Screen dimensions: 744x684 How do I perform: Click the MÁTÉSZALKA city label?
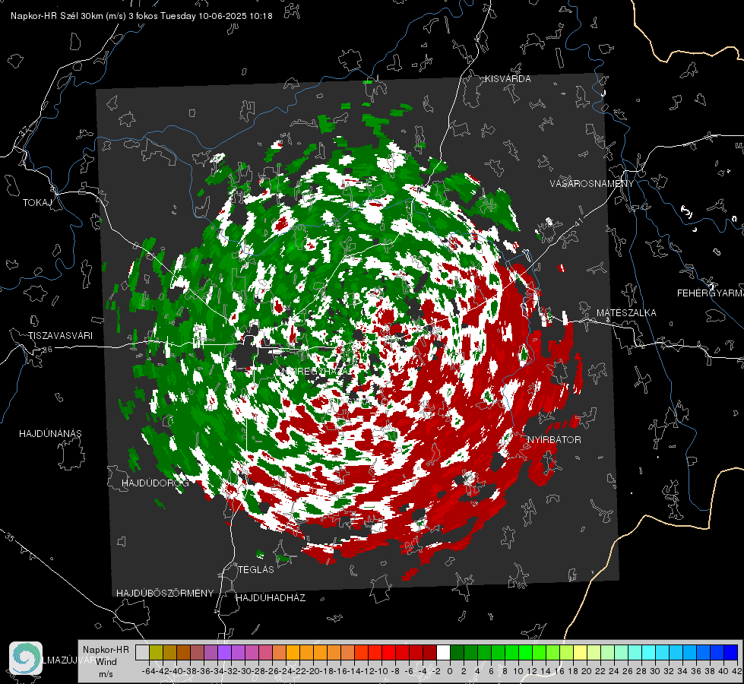coord(626,313)
